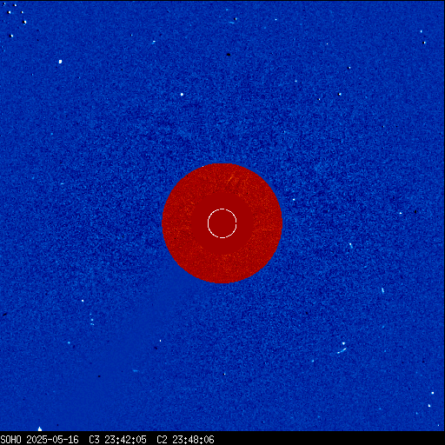Image resolution: width=445 pixels, height=445 pixels.
Task: Select the 2025-05-16 date text
Action: 52,440
